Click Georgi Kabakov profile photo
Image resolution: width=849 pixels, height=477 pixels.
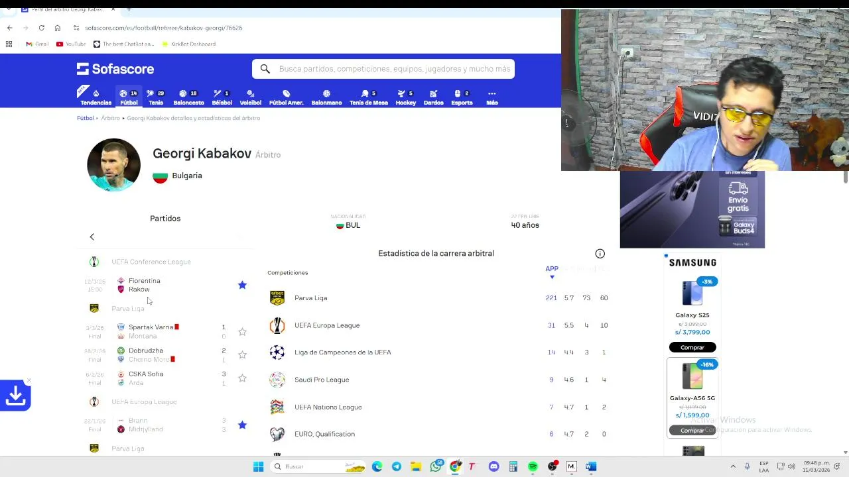click(x=113, y=165)
